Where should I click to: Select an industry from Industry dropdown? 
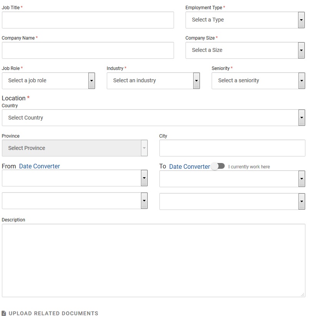pyautogui.click(x=153, y=81)
